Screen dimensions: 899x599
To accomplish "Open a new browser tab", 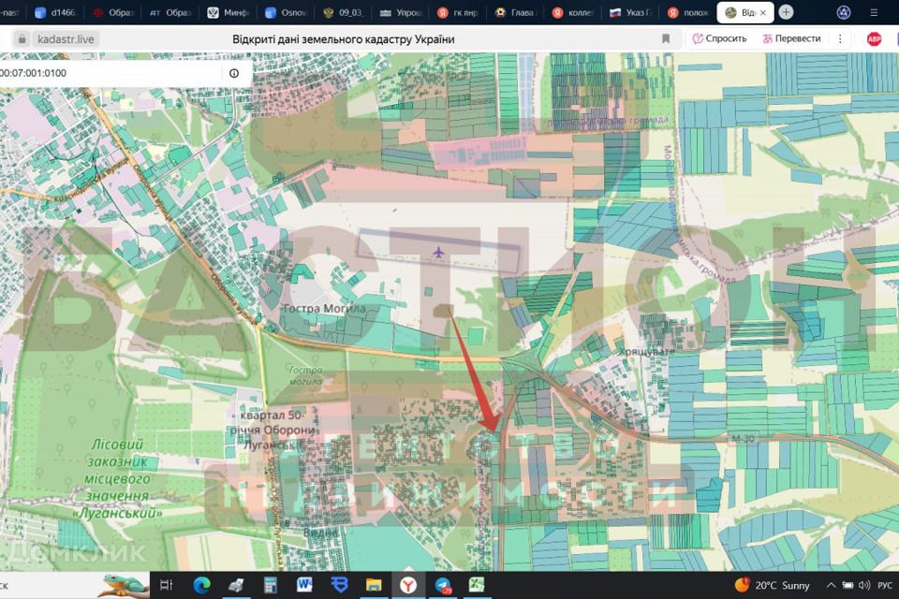I will tap(786, 12).
